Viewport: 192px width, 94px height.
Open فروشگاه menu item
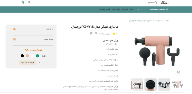[x=125, y=10]
